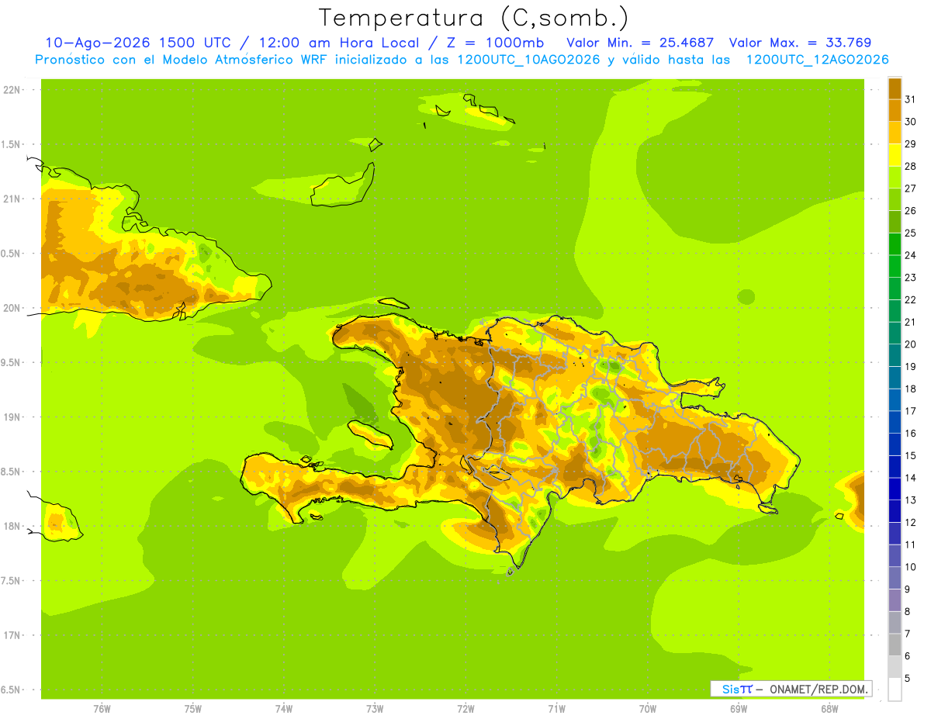
Task: Click the 'SisPI – ONAMET/REP.DOM.' credit label
Action: tap(791, 689)
